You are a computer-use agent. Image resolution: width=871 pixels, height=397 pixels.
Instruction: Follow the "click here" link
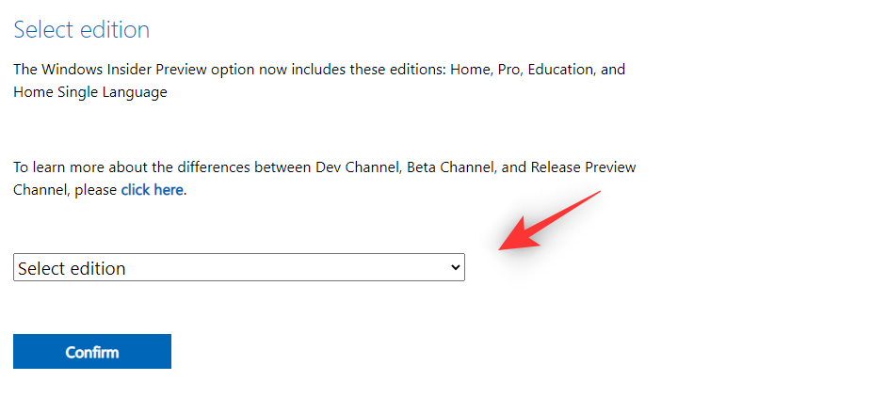click(152, 189)
